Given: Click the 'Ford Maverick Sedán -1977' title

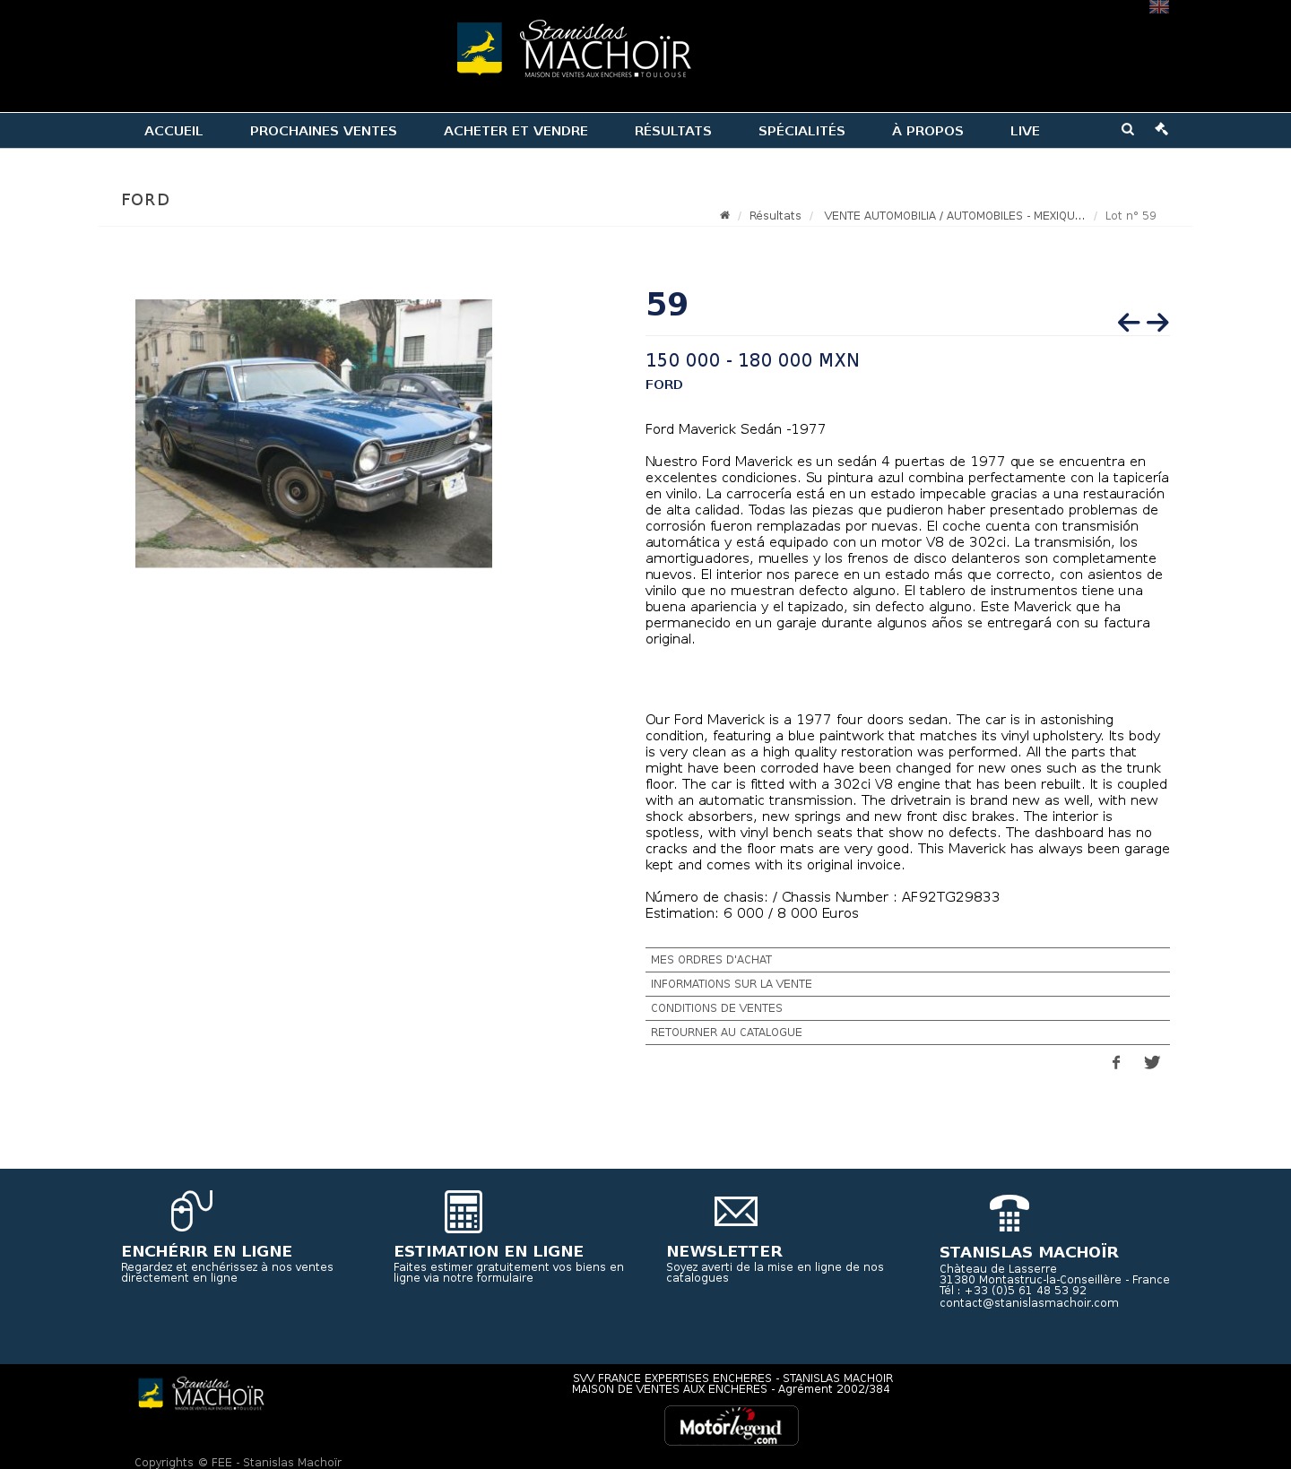Looking at the screenshot, I should coord(735,429).
